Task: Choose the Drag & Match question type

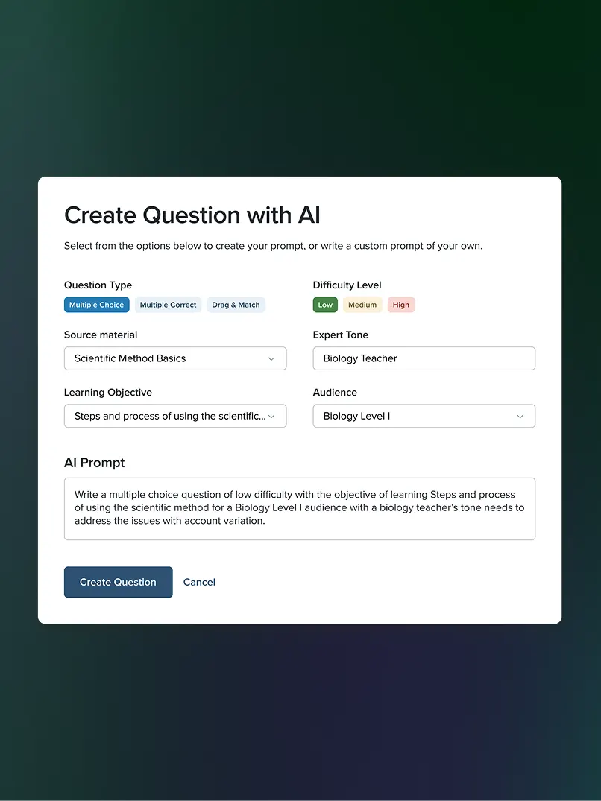Action: pyautogui.click(x=236, y=305)
